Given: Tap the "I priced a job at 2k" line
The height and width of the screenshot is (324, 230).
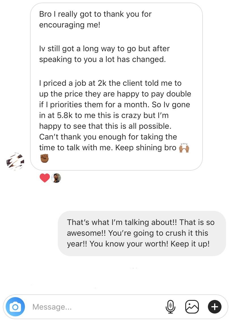Looking at the screenshot, I should click(110, 83).
